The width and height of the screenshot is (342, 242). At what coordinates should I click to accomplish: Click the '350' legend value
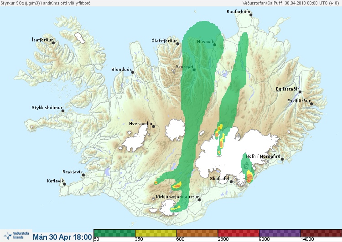[139, 239]
